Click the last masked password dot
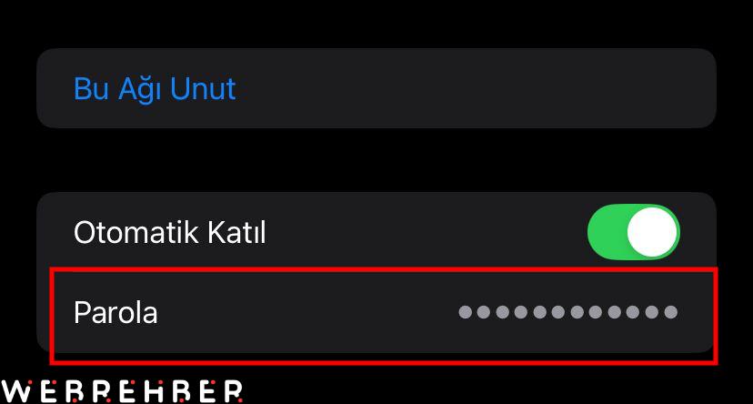This screenshot has height=404, width=753. coord(671,312)
